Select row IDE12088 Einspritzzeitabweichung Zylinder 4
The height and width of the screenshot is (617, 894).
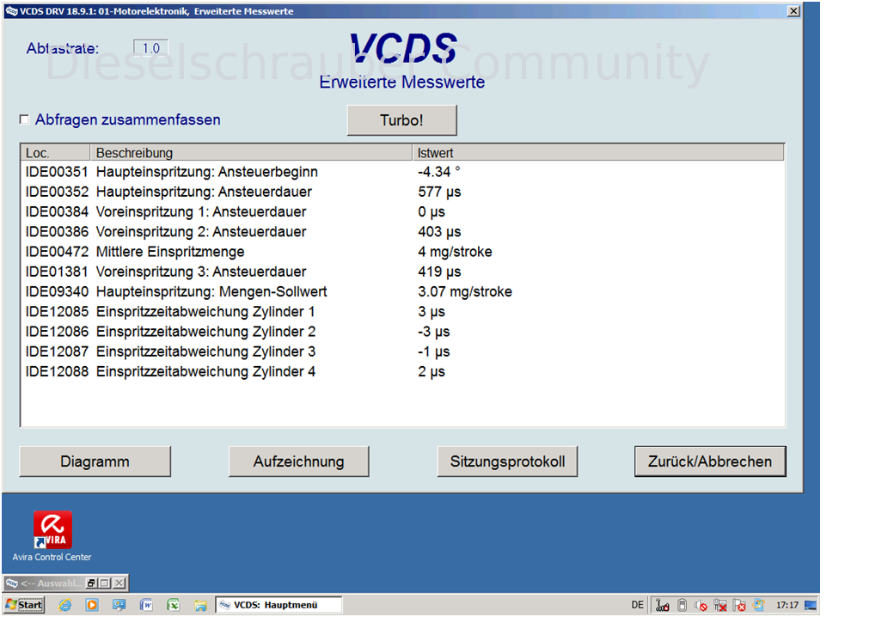tap(402, 371)
